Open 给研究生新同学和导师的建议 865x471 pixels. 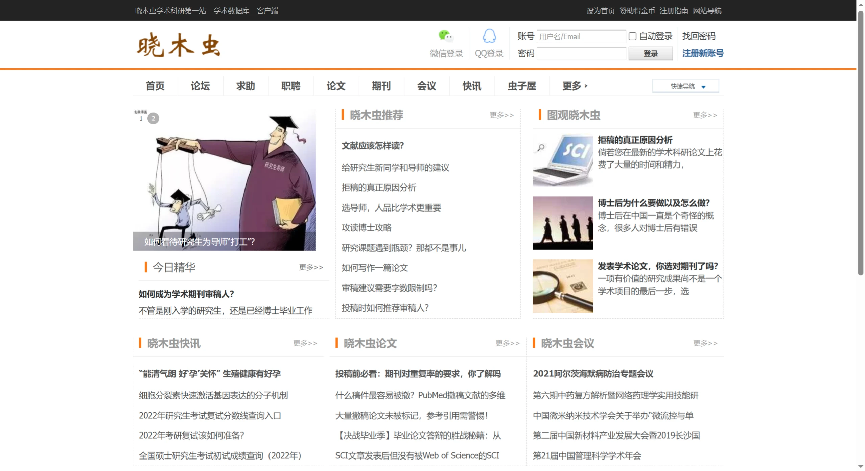click(x=395, y=168)
